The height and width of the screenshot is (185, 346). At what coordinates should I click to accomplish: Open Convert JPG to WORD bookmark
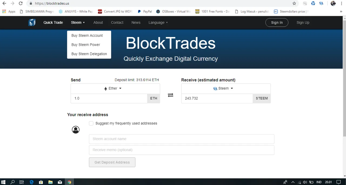click(115, 11)
